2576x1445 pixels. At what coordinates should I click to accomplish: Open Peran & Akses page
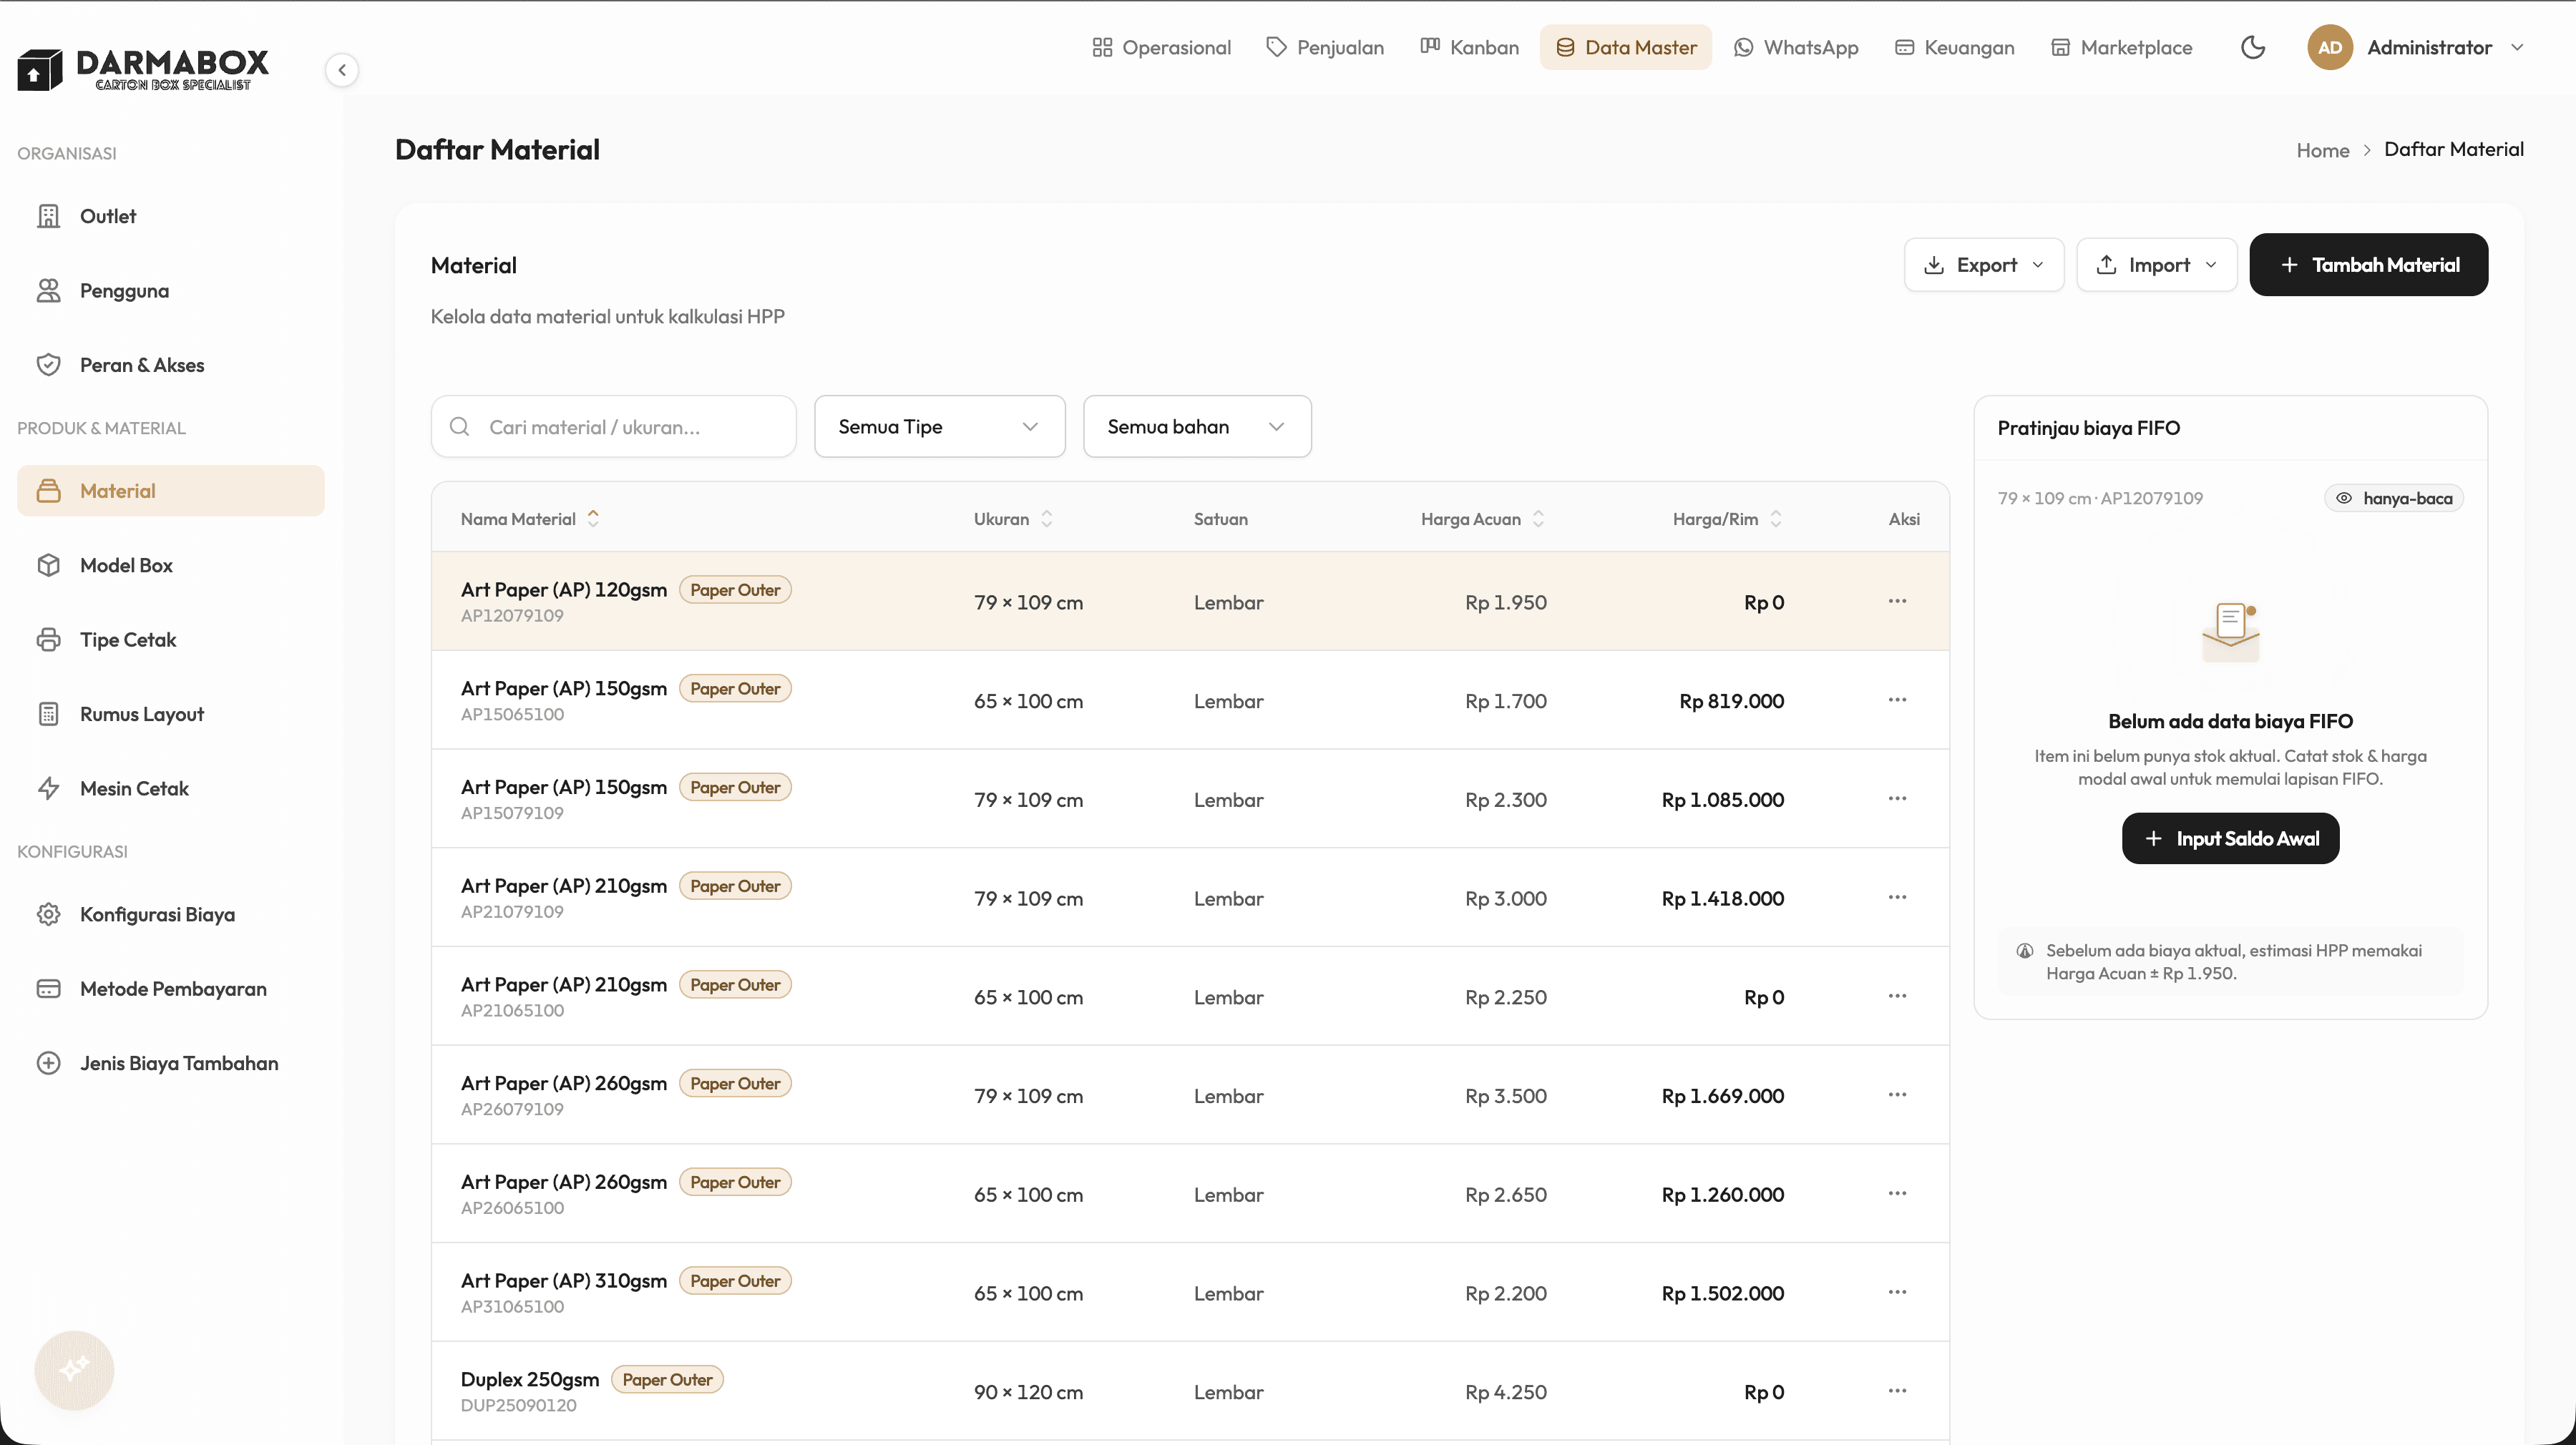[171, 365]
